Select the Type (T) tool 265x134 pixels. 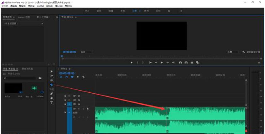coord(52,103)
